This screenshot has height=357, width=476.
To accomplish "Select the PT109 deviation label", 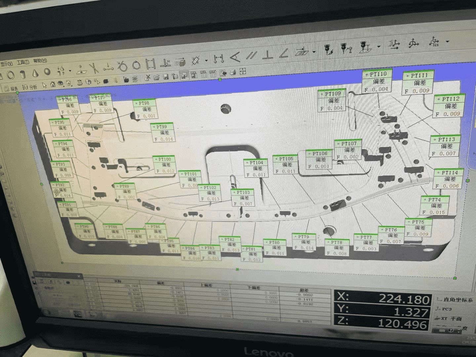I will (332, 101).
